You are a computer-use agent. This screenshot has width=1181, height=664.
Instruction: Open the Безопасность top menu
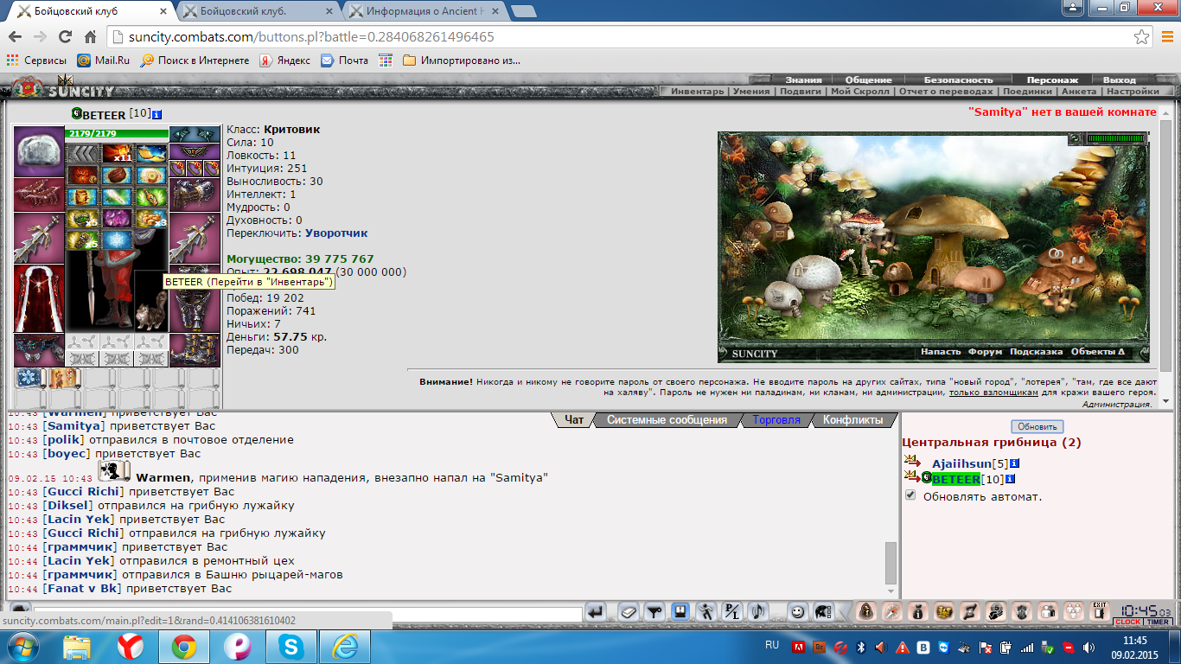click(959, 80)
